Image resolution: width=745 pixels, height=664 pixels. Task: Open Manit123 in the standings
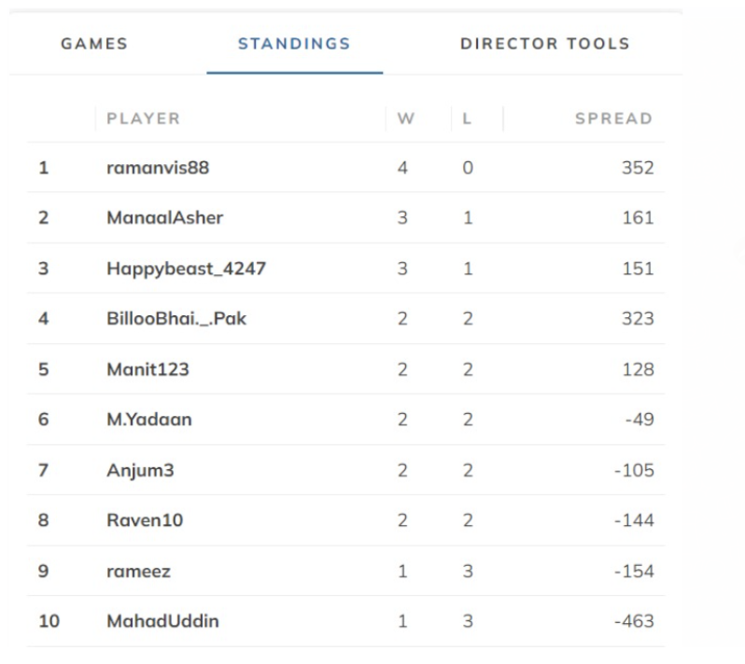pos(148,369)
